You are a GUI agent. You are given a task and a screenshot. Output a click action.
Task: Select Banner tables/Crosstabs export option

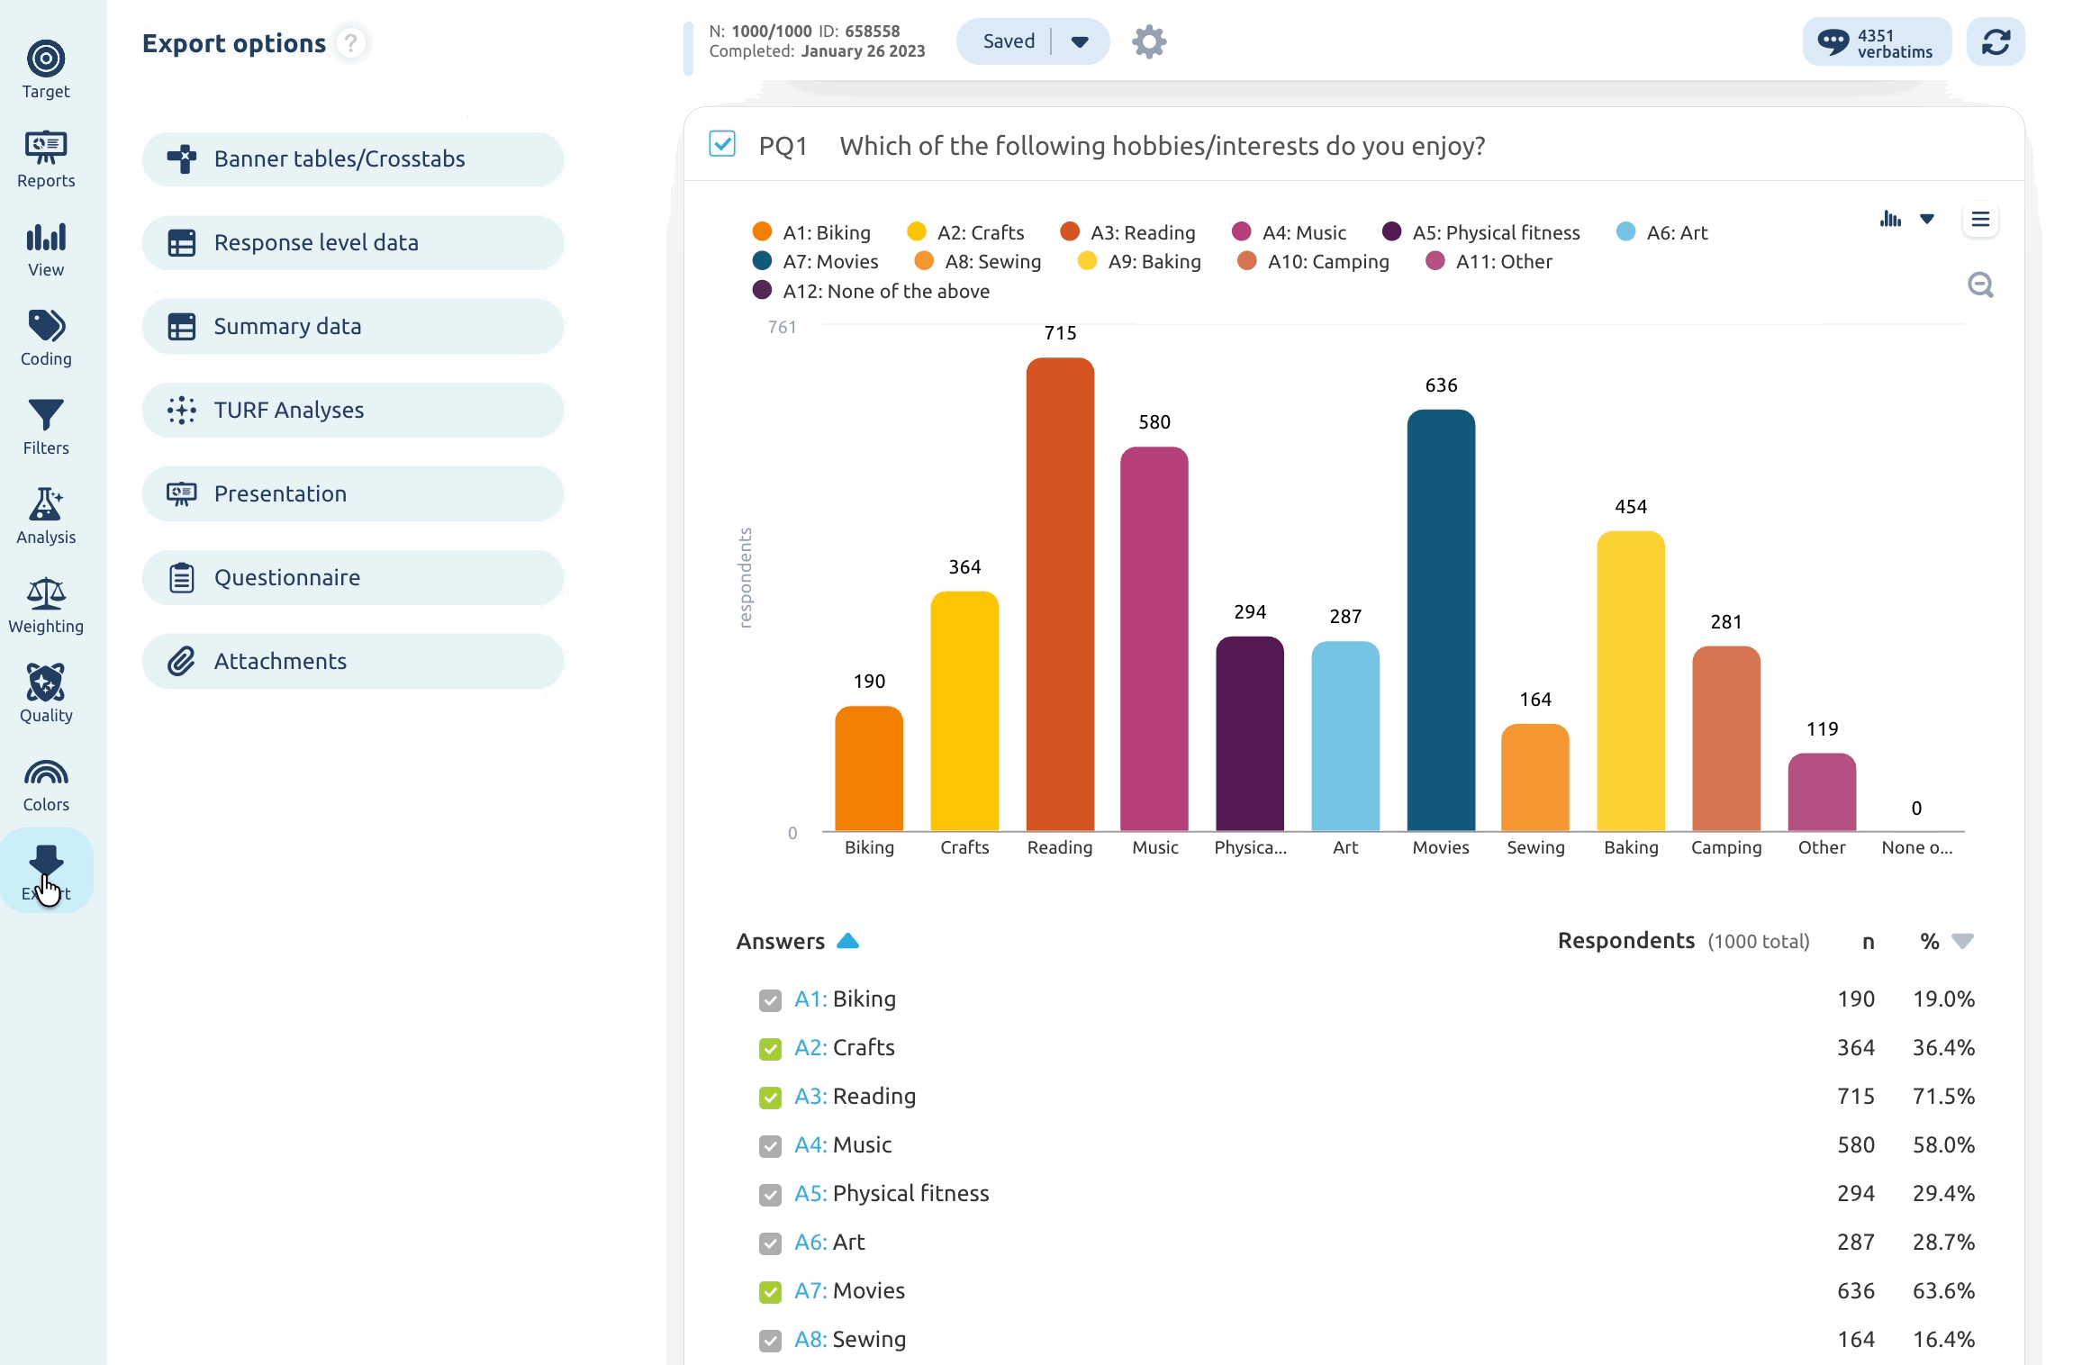(353, 159)
